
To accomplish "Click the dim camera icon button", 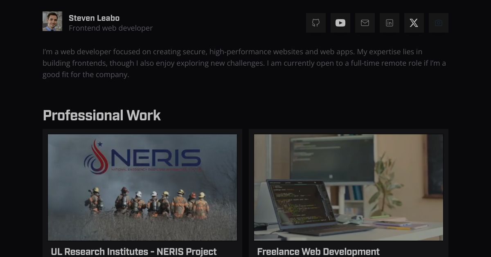I will (x=439, y=23).
